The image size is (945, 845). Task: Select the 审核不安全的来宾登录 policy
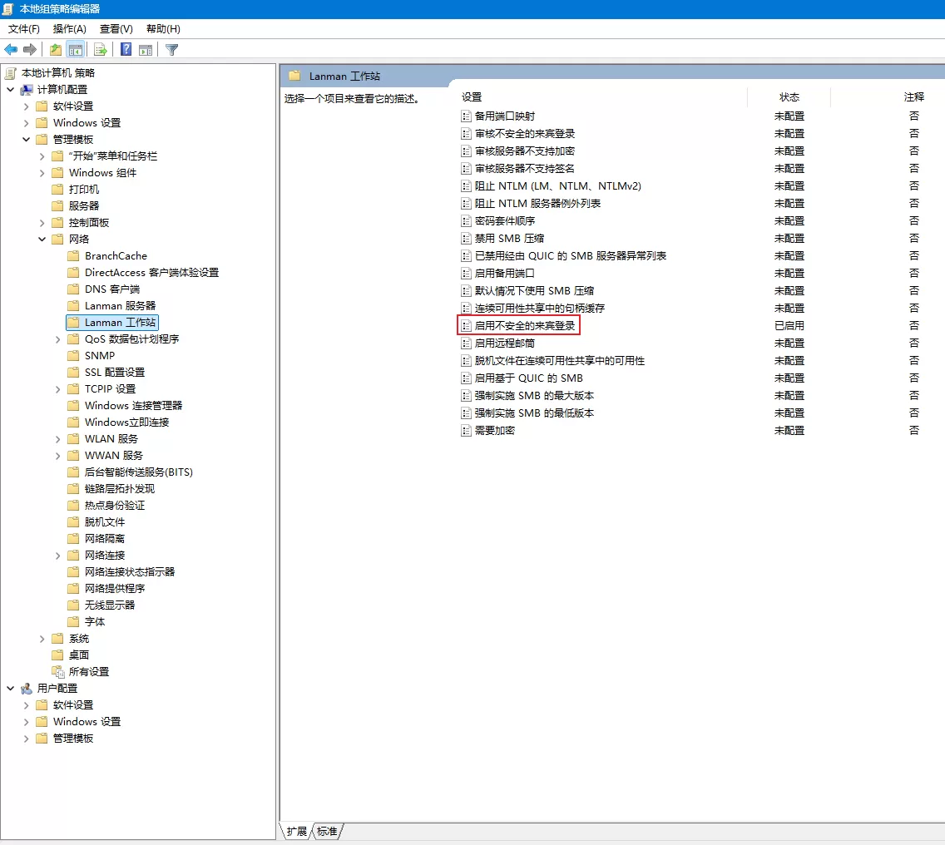coord(524,133)
